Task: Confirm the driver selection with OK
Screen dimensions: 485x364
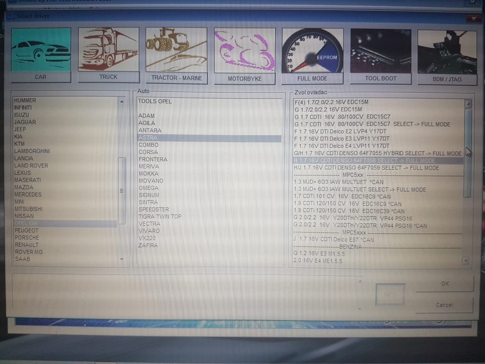Action: tap(445, 283)
